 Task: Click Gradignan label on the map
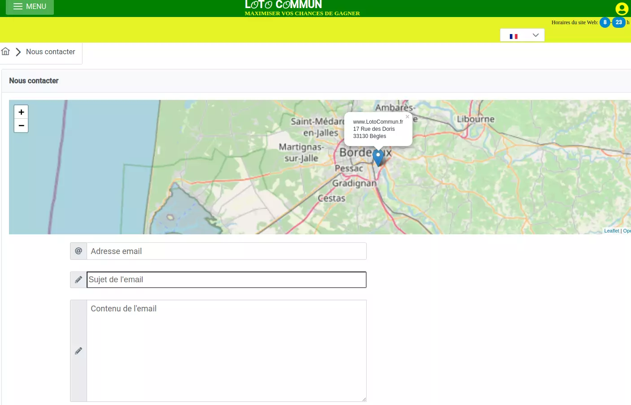pyautogui.click(x=355, y=183)
